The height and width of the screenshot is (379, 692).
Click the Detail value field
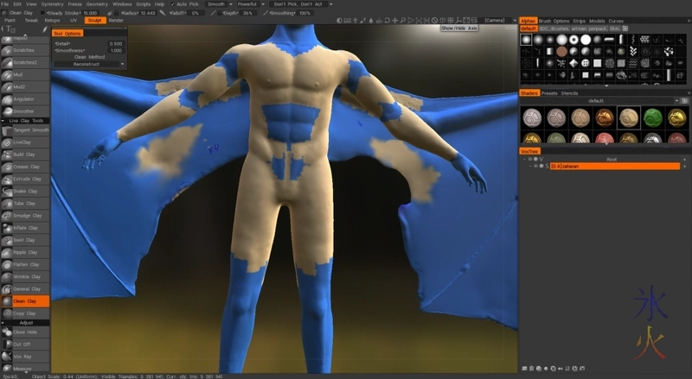[116, 44]
